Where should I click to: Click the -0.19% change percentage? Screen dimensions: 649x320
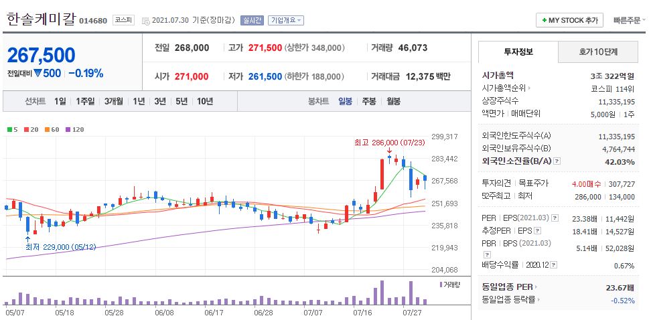click(86, 74)
